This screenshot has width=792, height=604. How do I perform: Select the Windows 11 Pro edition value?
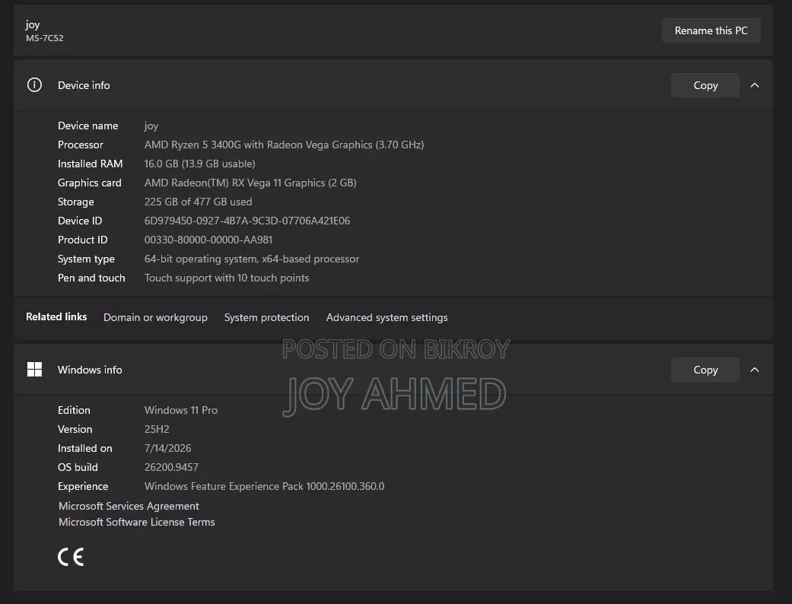(181, 410)
